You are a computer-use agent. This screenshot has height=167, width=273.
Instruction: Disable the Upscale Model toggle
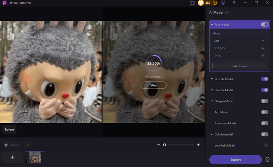[x=264, y=79]
